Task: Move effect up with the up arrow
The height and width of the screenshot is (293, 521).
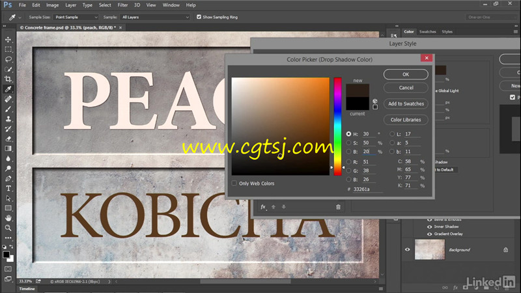Action: point(274,207)
